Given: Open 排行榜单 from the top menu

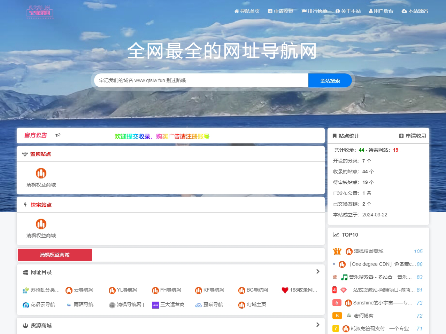Looking at the screenshot, I should pos(315,11).
